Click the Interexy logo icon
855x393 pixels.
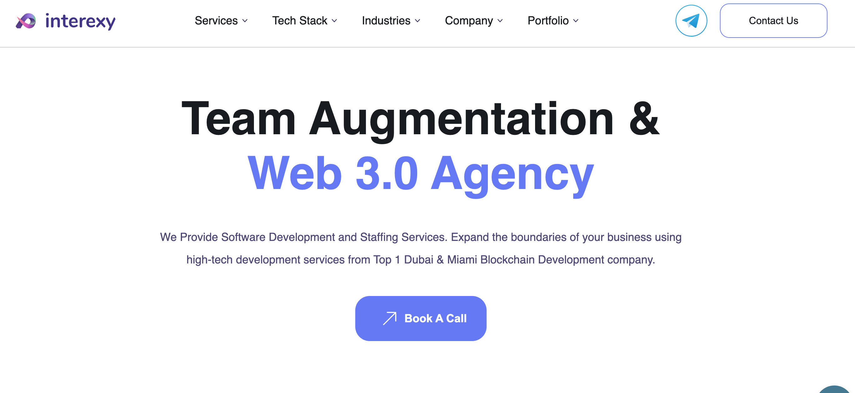[26, 21]
